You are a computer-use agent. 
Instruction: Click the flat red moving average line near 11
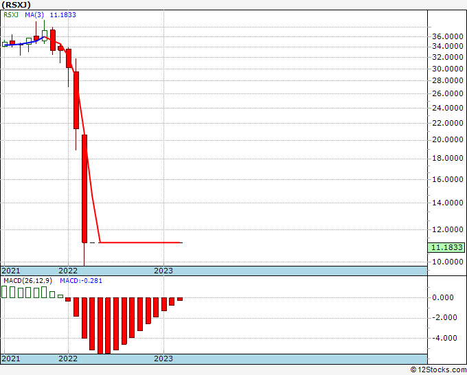tap(141, 242)
